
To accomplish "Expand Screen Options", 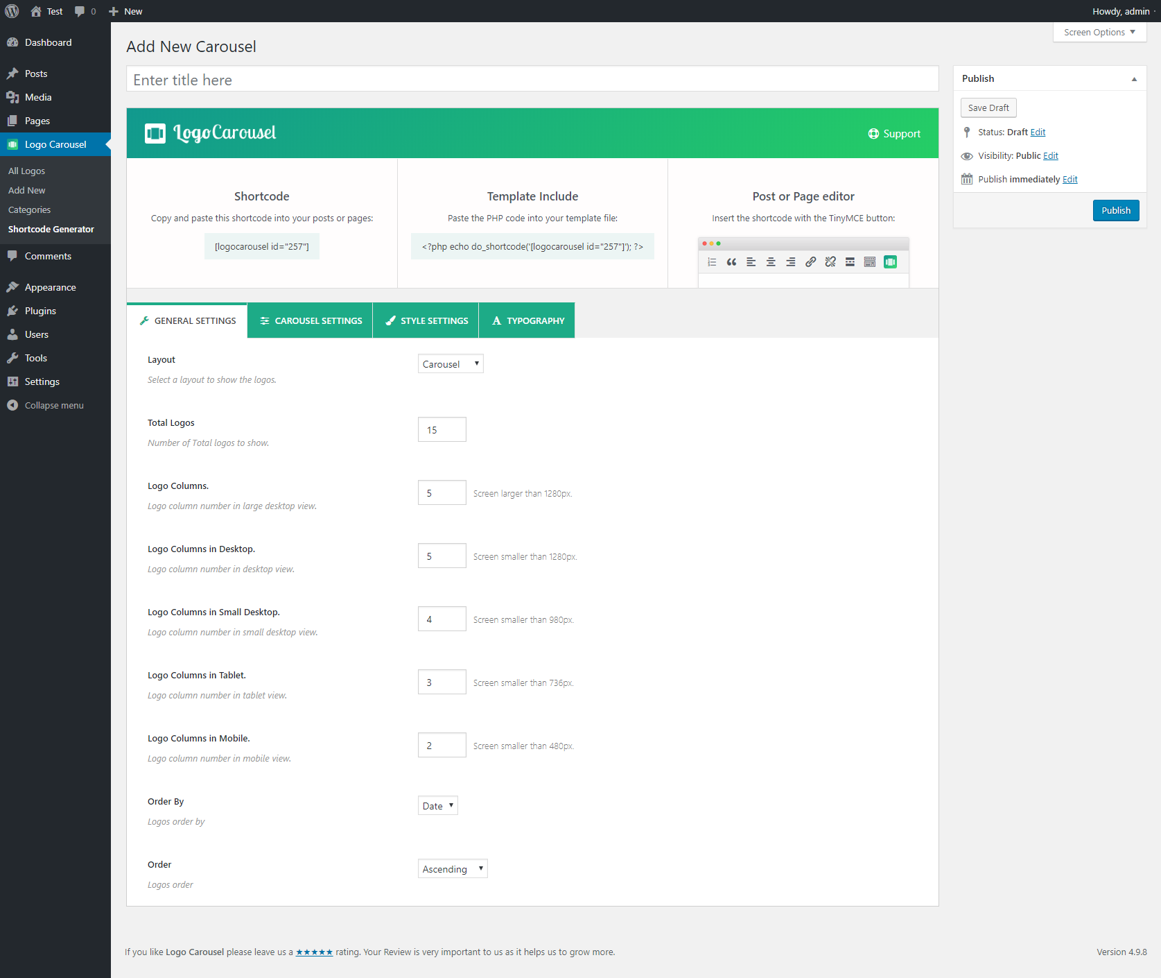I will point(1099,33).
